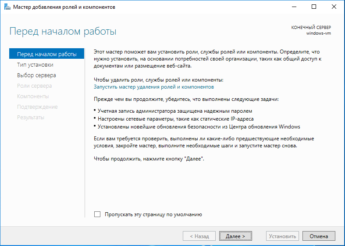Viewport: 345px width, 246px height.
Task: Click the wizard icon in title bar
Action: [x=7, y=7]
